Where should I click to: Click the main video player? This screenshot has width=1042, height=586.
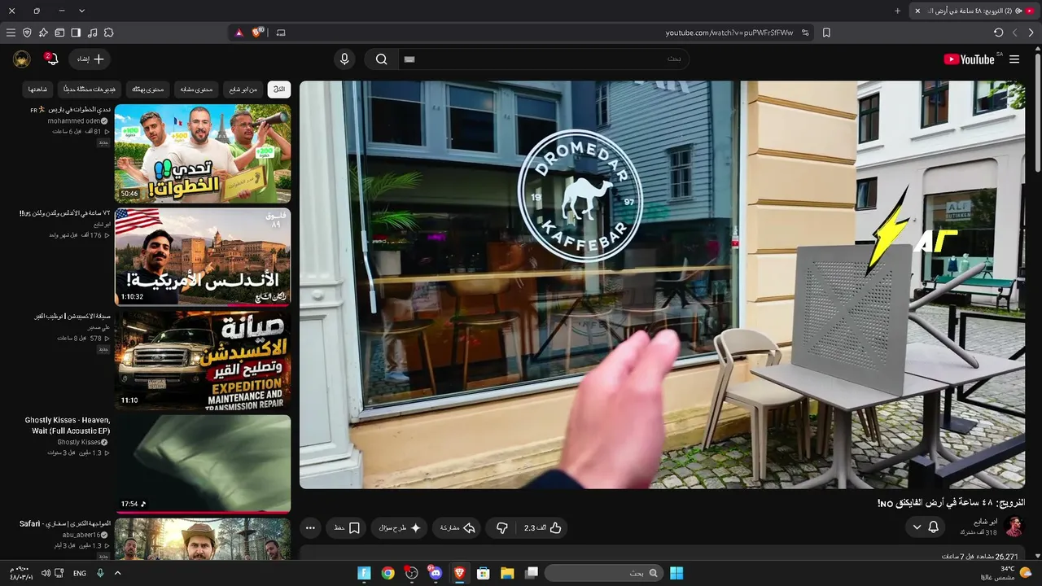(662, 285)
